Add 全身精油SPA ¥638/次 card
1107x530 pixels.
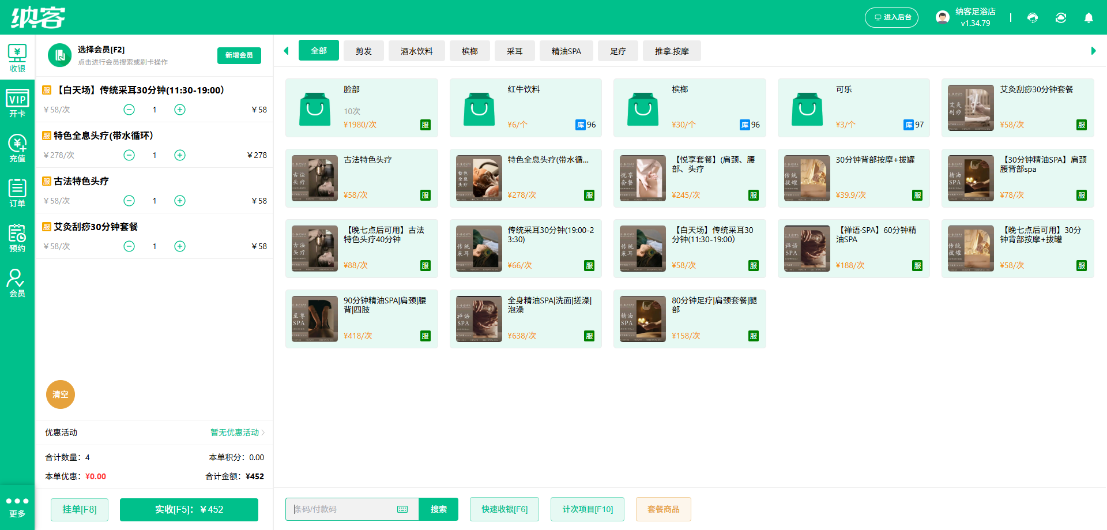526,319
